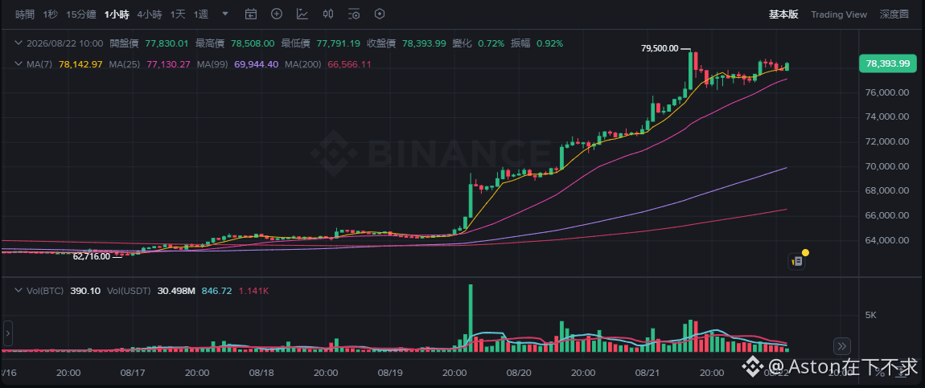The image size is (925, 388).
Task: Click the candle timestamp 2026/08/22 10:00
Action: [x=65, y=43]
